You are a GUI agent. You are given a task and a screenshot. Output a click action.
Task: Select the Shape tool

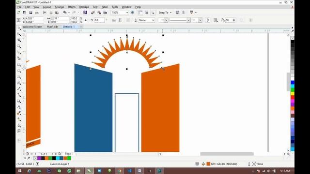(x=19, y=34)
